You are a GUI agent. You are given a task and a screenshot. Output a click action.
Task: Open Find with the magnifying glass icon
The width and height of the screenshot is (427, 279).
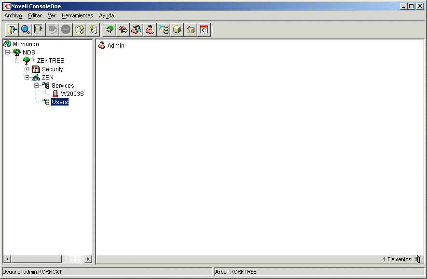click(x=26, y=29)
